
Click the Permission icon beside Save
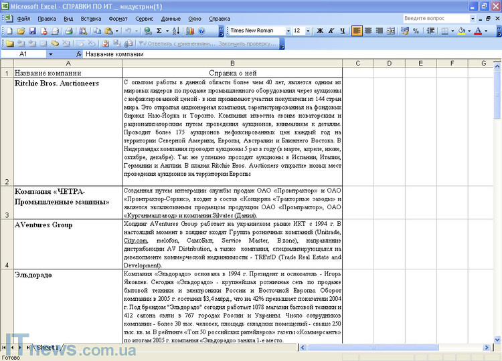point(44,31)
